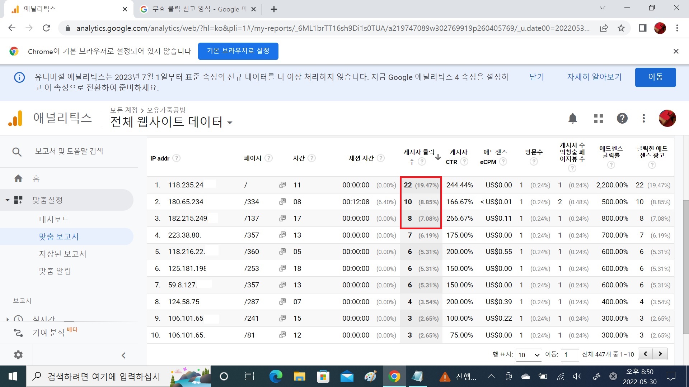Image resolution: width=689 pixels, height=387 pixels.
Task: Open the Analytics header three-dot menu
Action: (x=644, y=118)
